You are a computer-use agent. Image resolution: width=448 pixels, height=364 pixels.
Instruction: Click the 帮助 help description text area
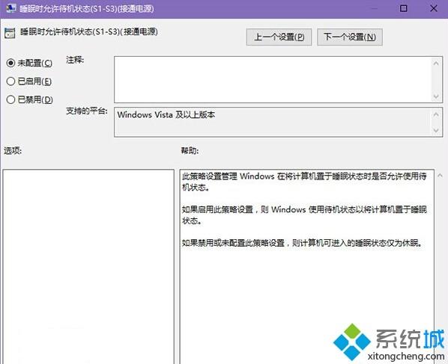(307, 267)
